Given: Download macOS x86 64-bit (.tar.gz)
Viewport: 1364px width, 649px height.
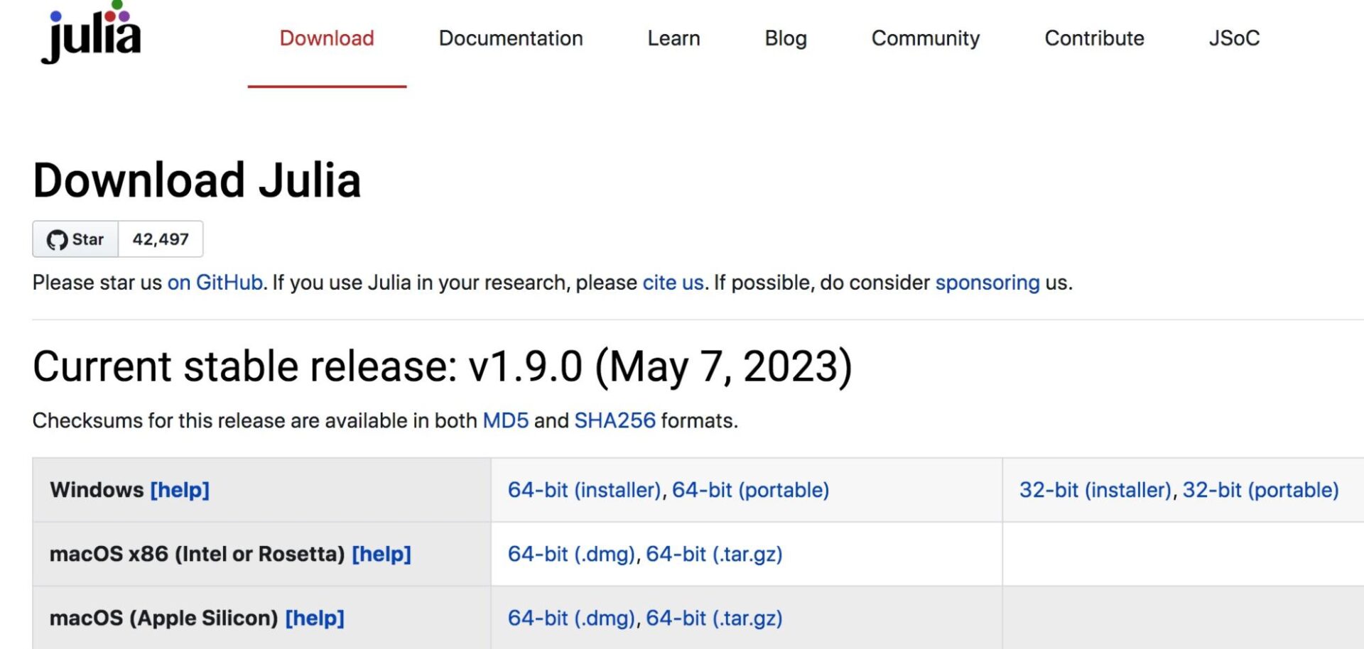Looking at the screenshot, I should pyautogui.click(x=714, y=554).
